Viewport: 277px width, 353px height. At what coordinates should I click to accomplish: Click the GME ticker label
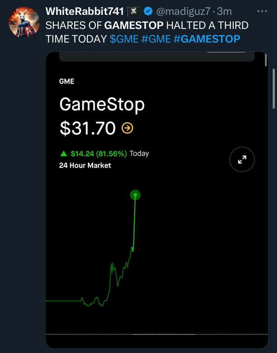click(67, 81)
